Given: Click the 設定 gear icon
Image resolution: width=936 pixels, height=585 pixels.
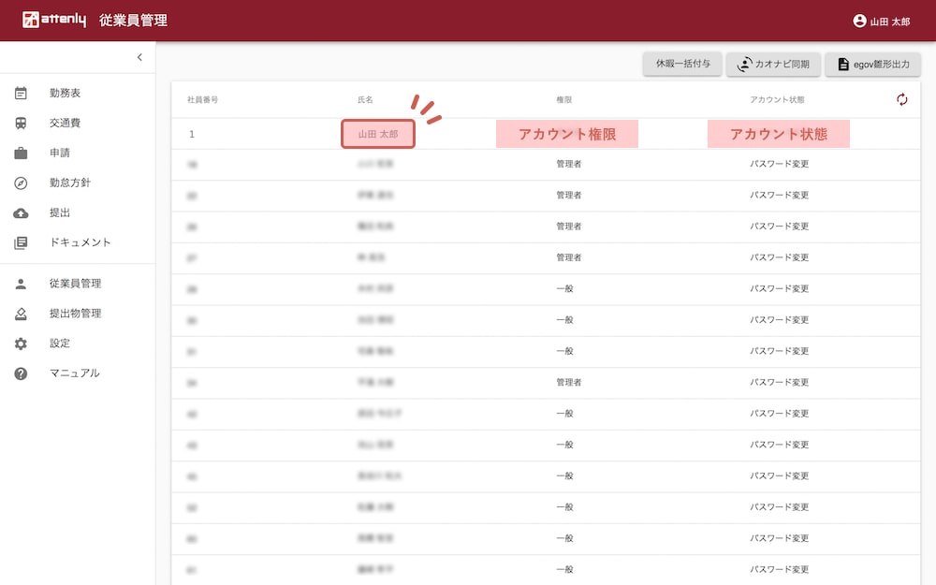Looking at the screenshot, I should pos(21,344).
